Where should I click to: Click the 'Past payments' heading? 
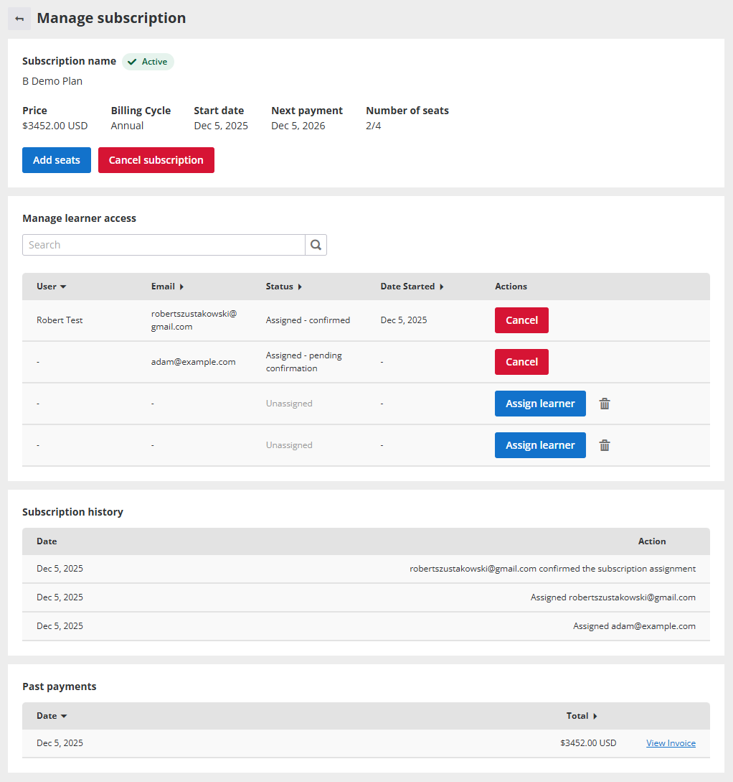(60, 686)
